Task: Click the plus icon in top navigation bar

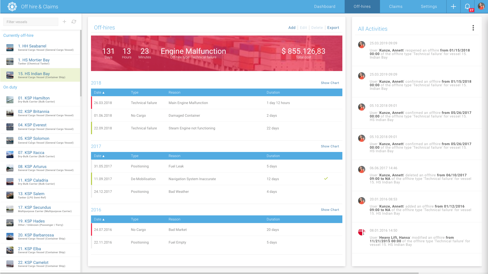Action: pyautogui.click(x=453, y=7)
